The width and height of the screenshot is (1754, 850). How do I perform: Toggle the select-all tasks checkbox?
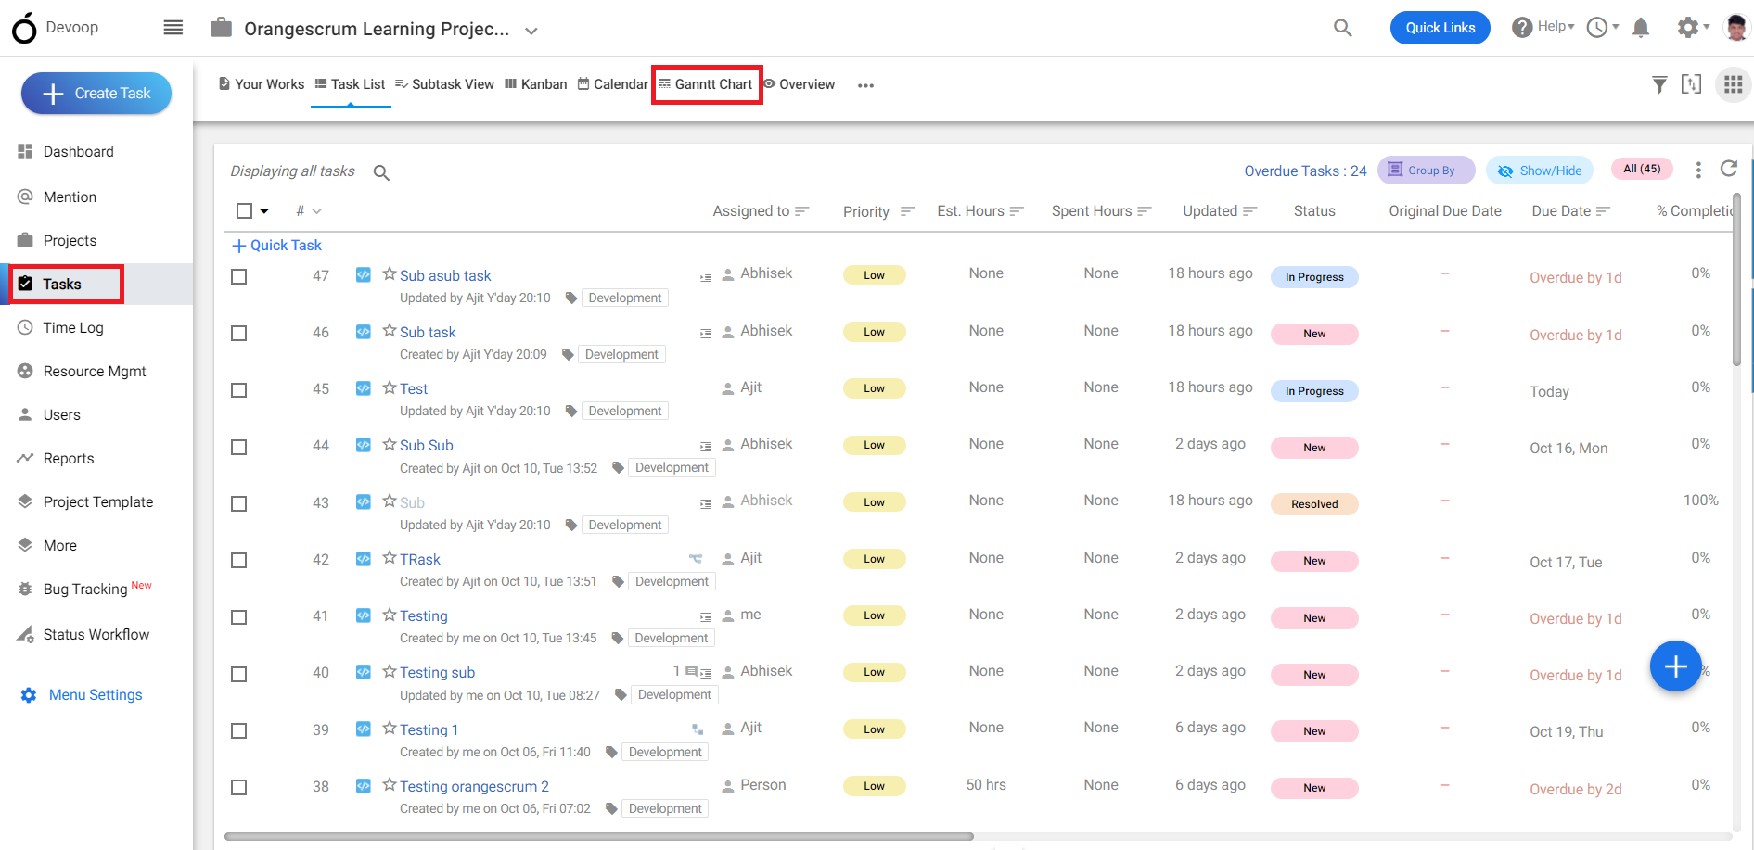(244, 210)
